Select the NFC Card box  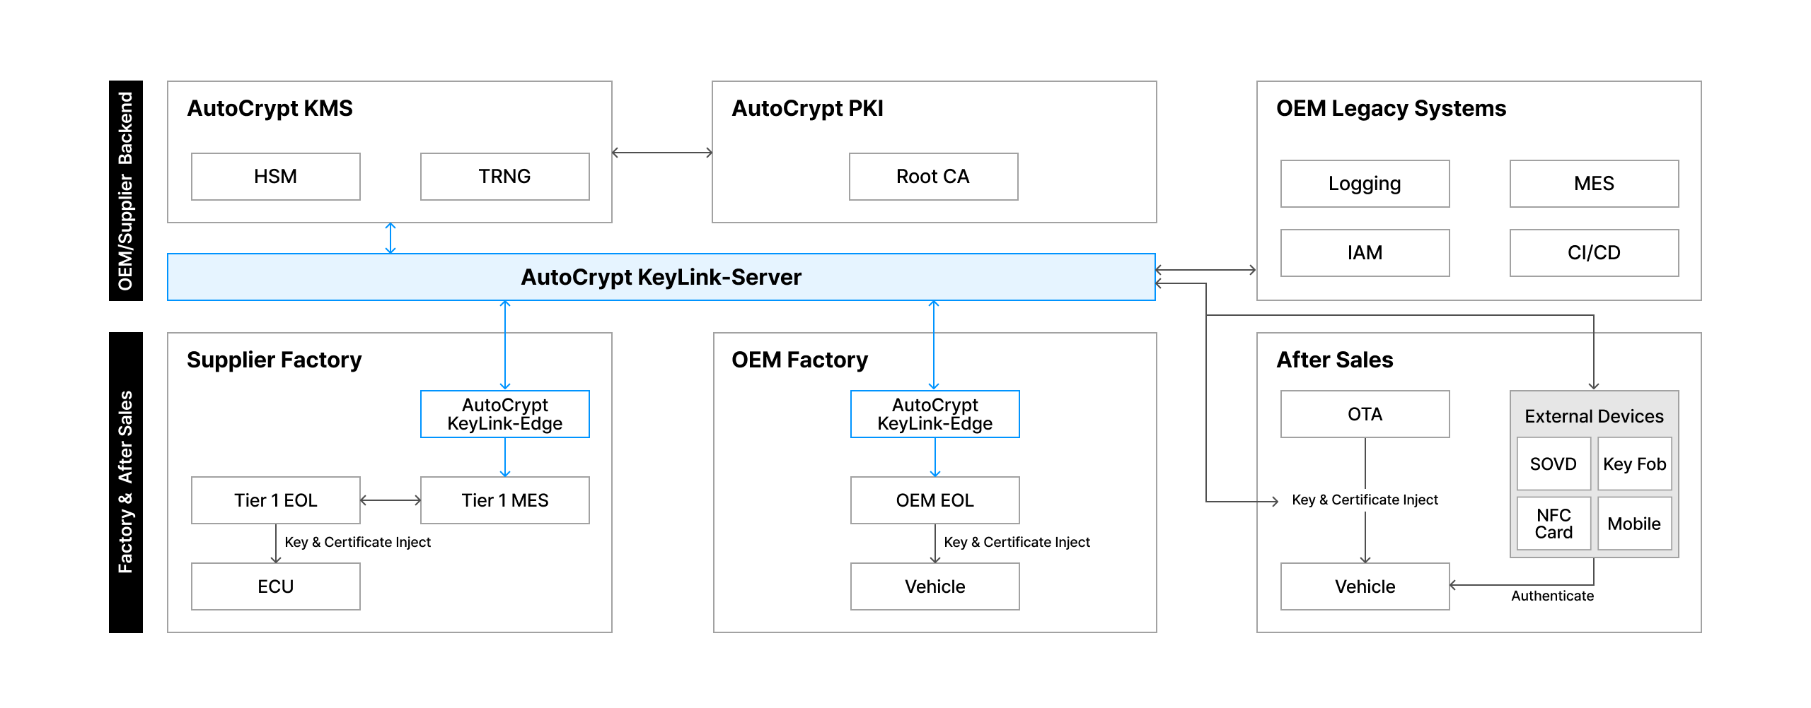point(1553,524)
